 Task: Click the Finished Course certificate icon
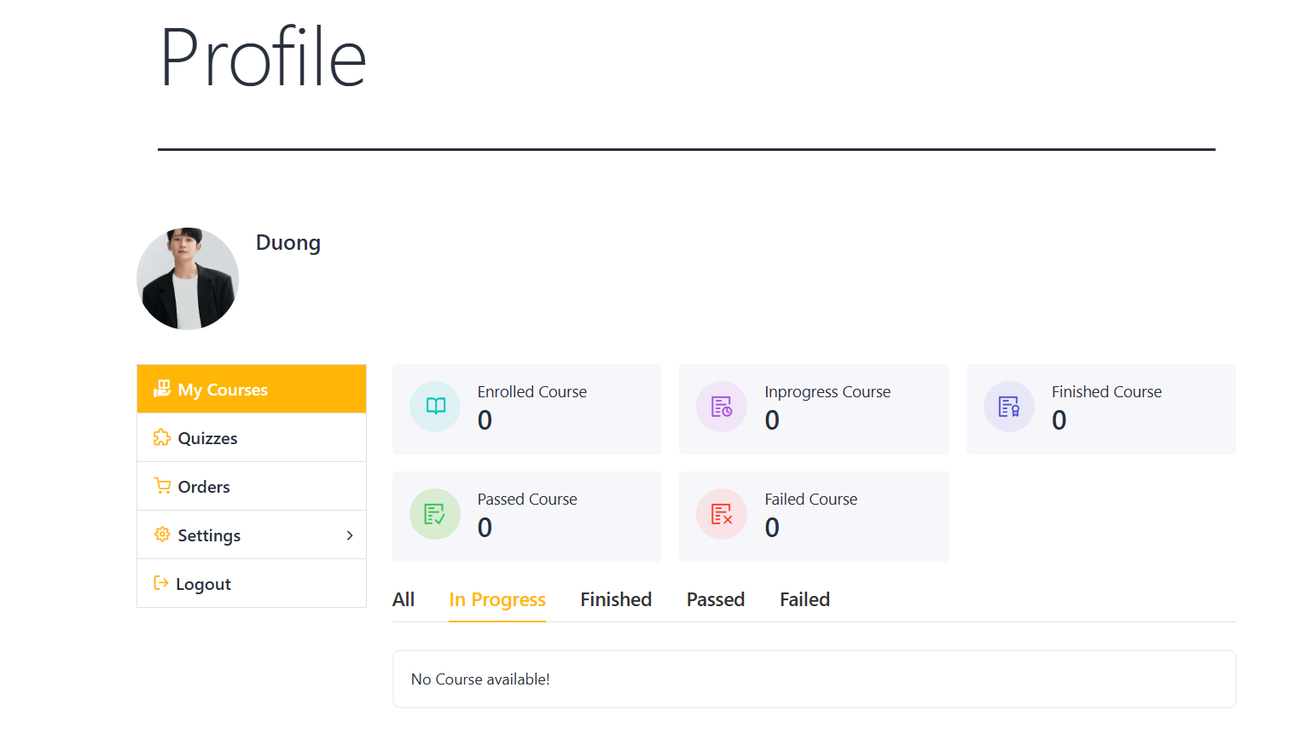pos(1008,407)
